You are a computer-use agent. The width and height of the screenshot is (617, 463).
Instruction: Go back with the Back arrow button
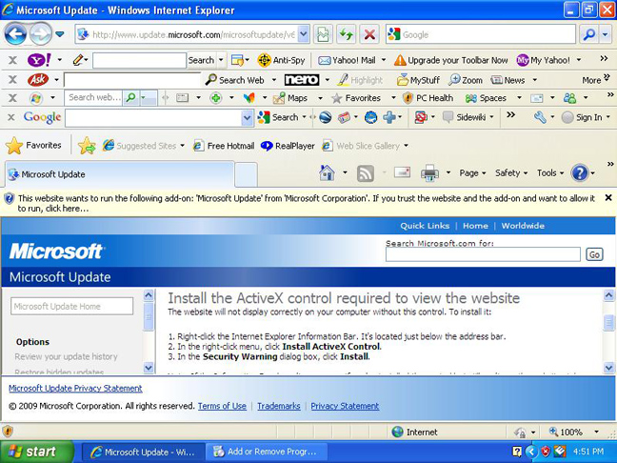(16, 34)
